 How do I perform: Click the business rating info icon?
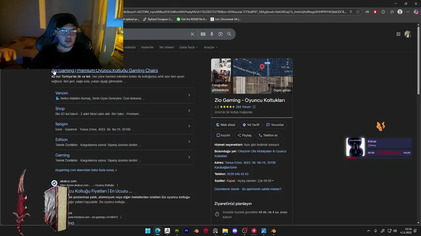click(254, 107)
